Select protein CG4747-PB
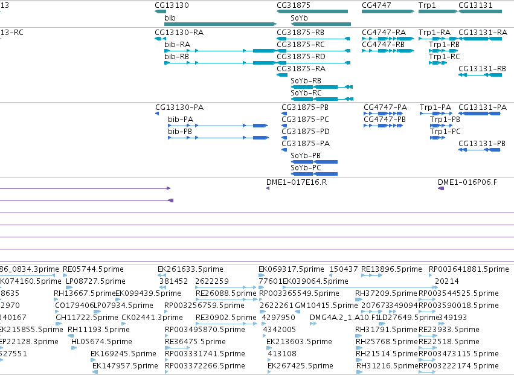Viewport: 514px width, 375px height. pos(383,126)
